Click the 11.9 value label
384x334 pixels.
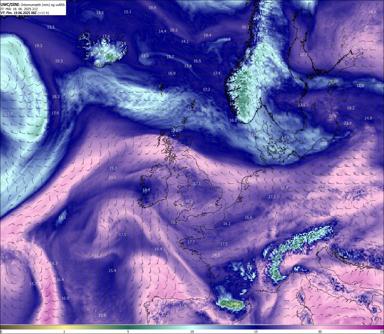(334, 81)
